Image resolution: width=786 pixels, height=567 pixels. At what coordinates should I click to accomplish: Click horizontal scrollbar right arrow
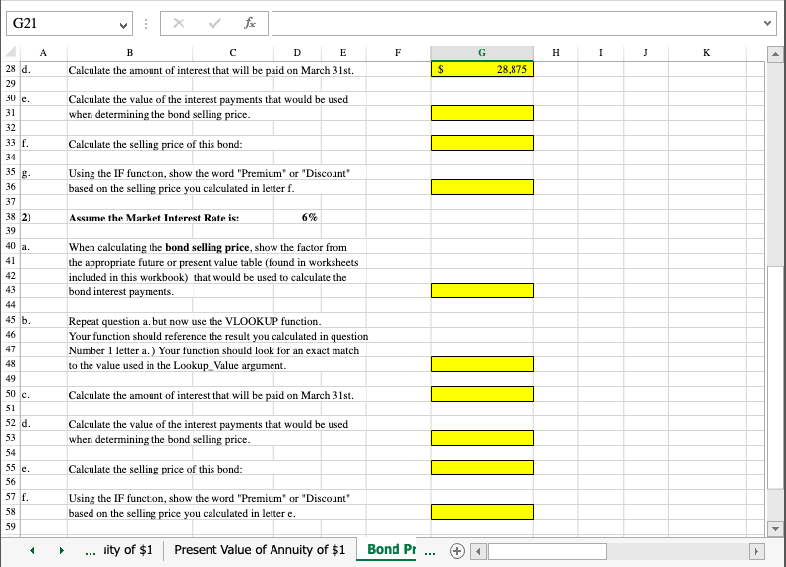(756, 551)
